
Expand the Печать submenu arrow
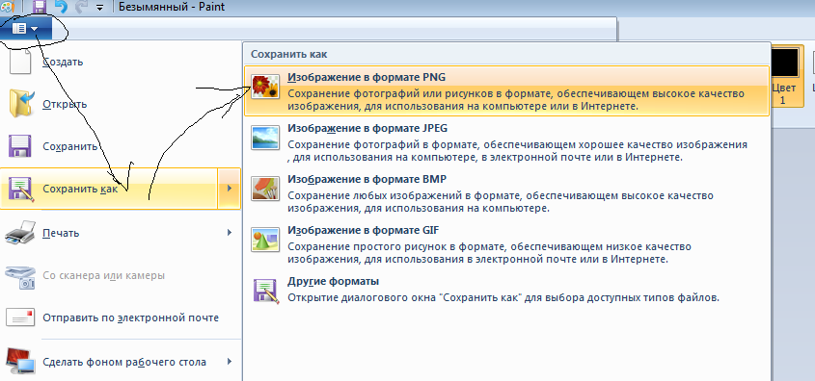pos(230,233)
